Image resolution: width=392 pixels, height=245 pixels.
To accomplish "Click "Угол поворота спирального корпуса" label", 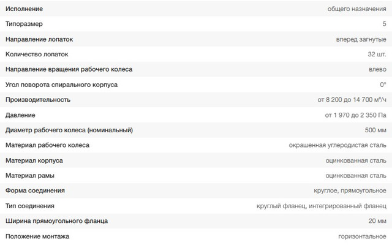I will pos(61,85).
